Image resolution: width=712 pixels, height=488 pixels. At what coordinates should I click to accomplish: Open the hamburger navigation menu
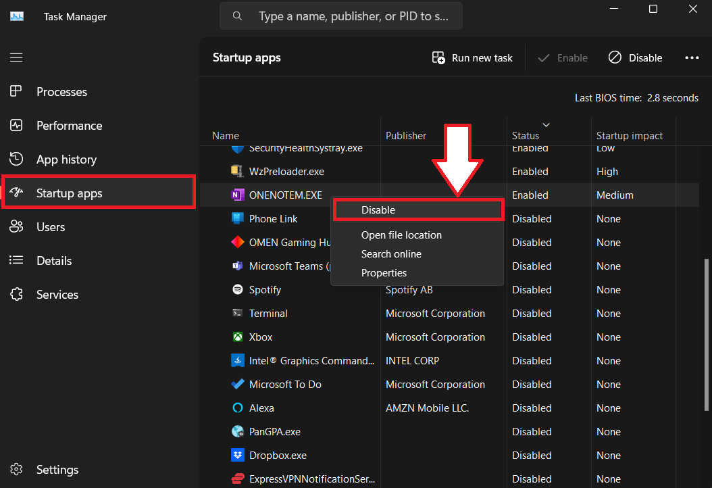coord(16,57)
